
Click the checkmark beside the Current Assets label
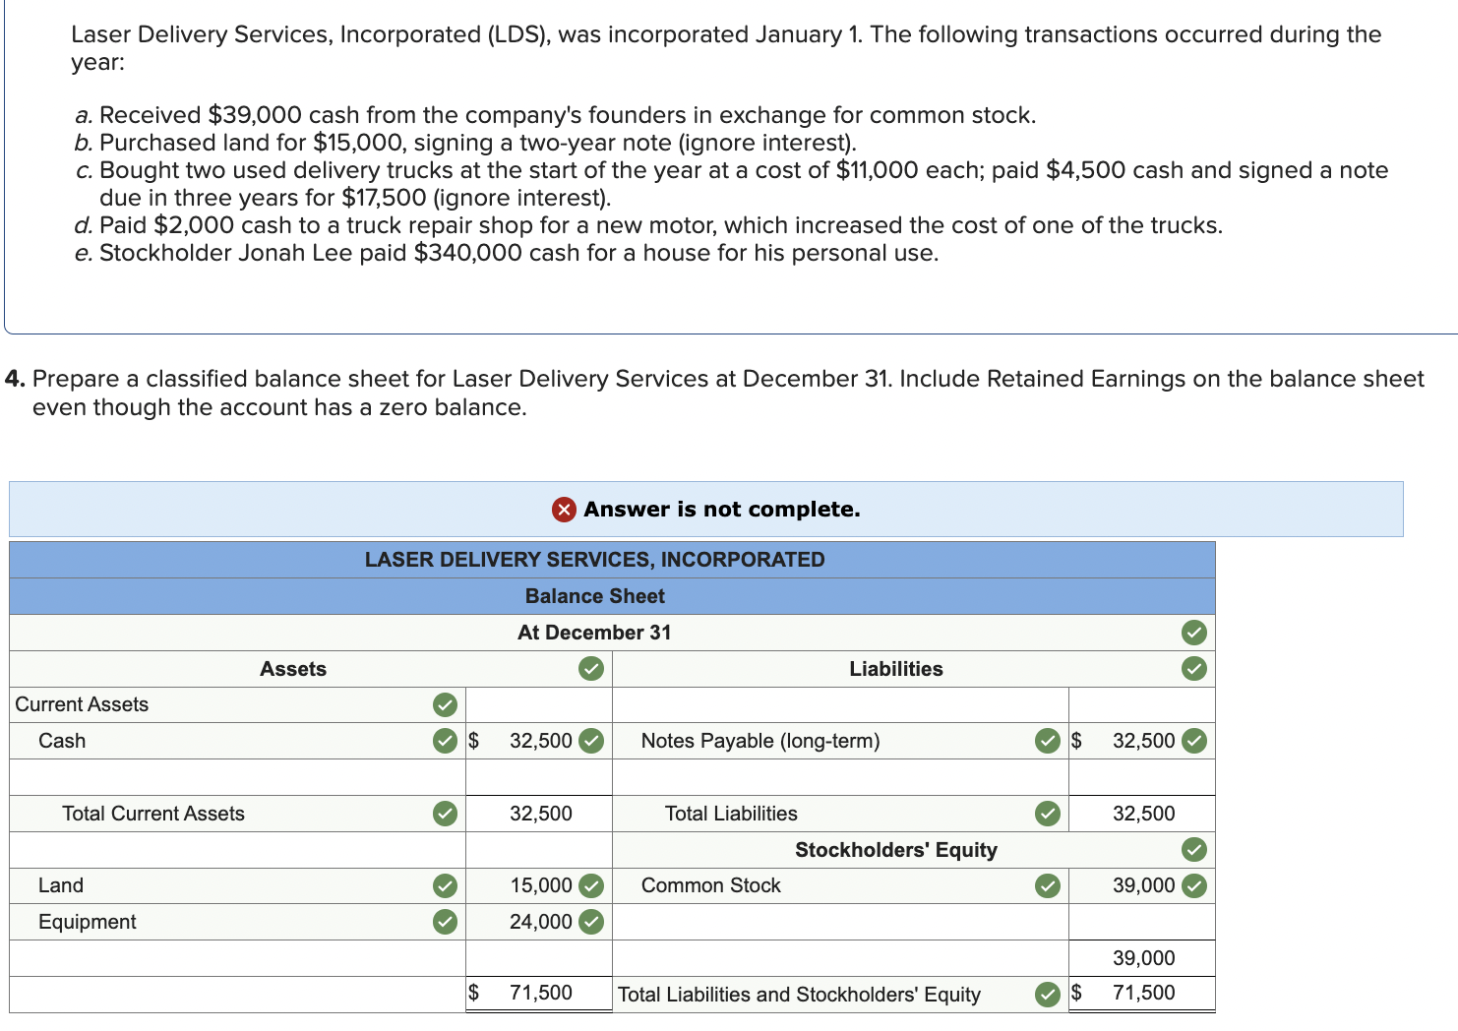pos(445,704)
